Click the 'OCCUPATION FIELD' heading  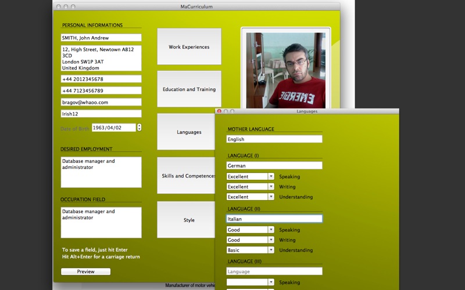[83, 200]
